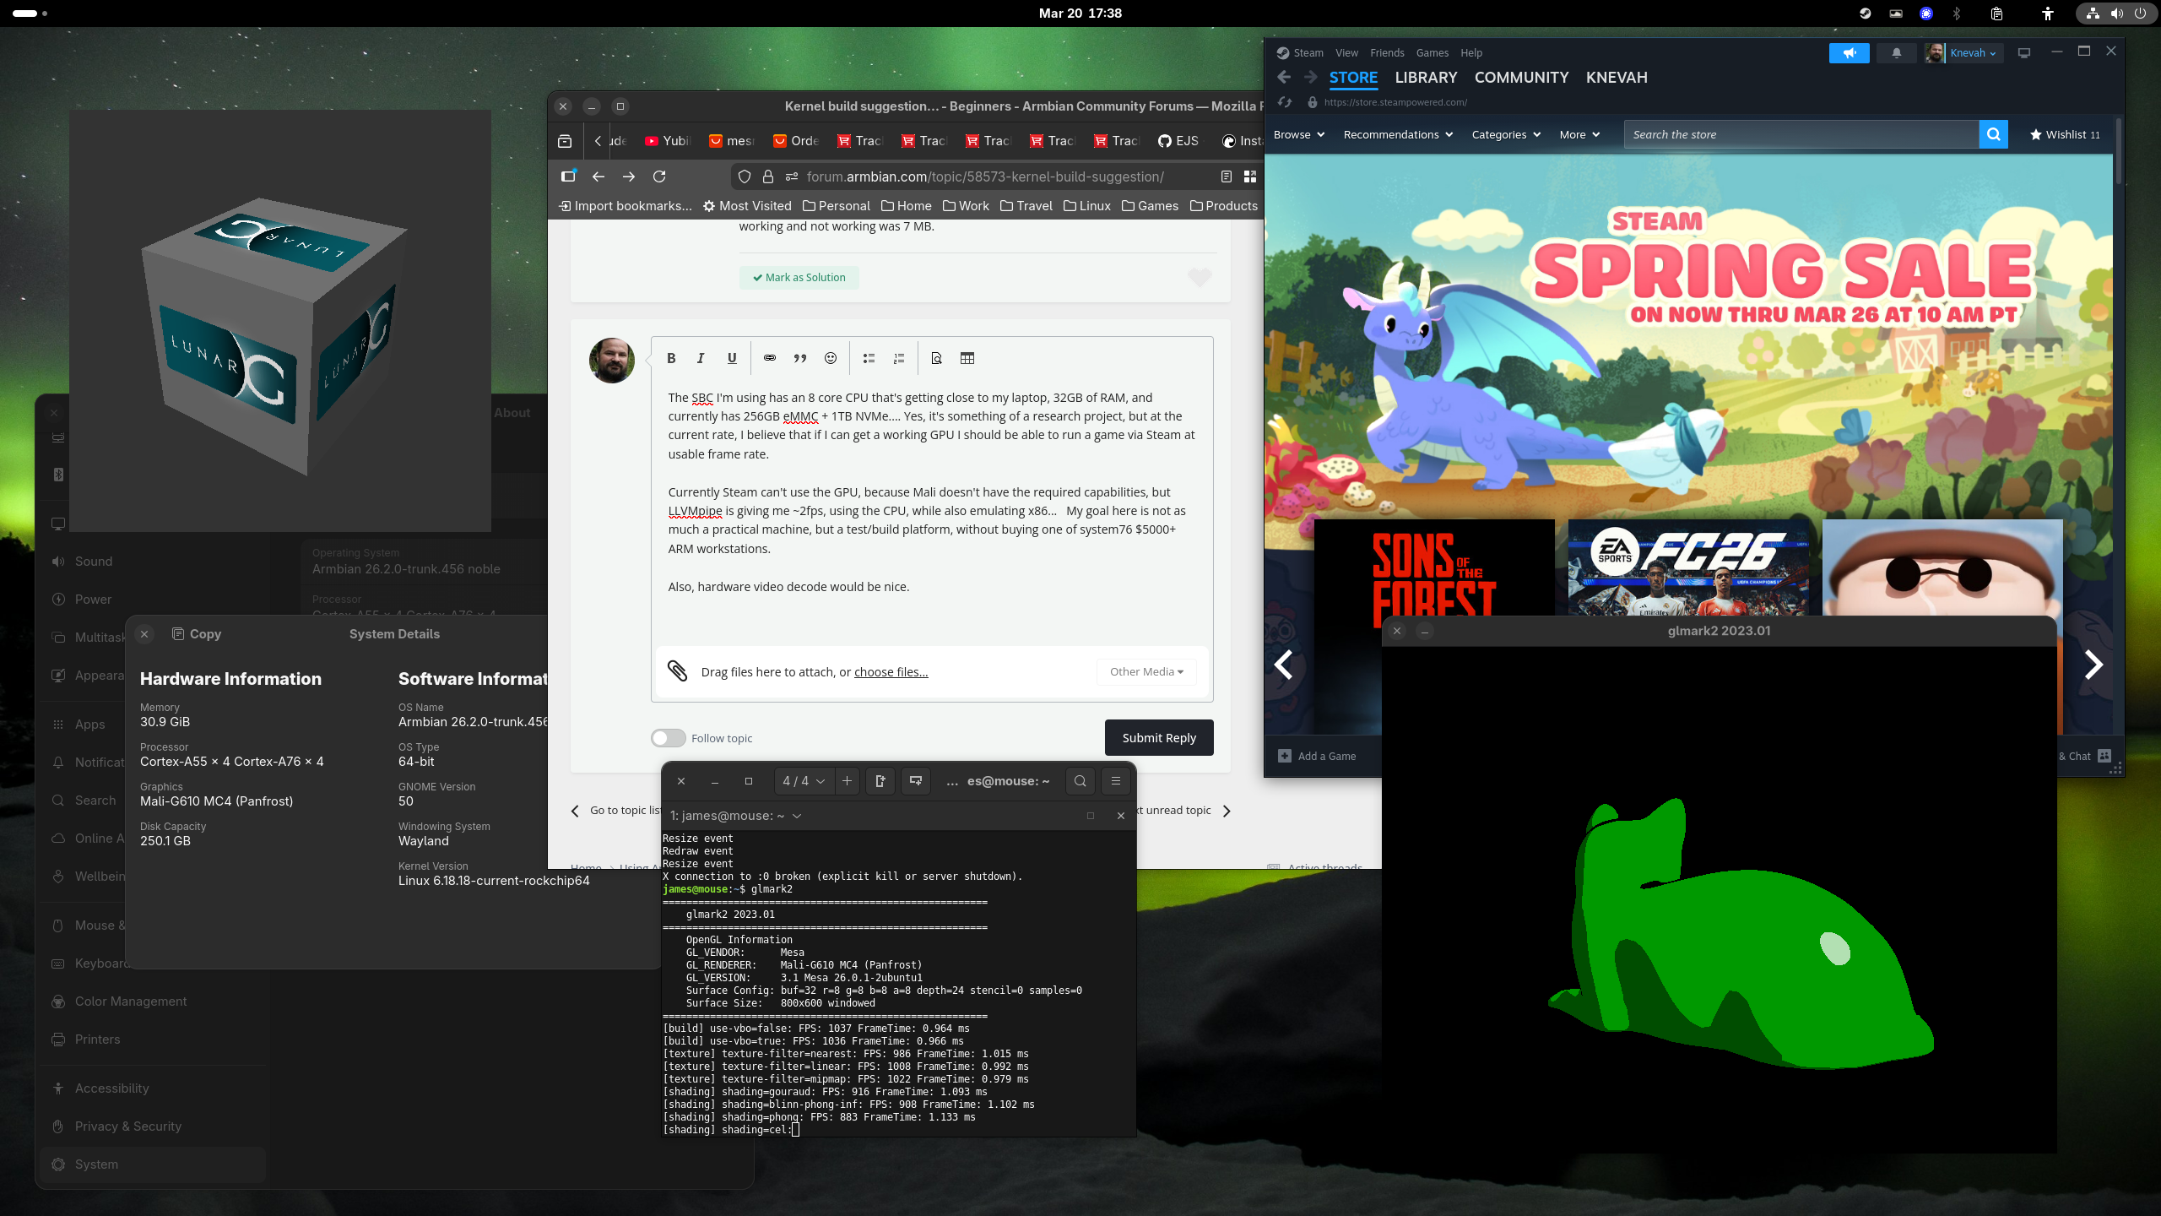The height and width of the screenshot is (1216, 2161).
Task: Expand the terminal tab 4/4 selector
Action: pyautogui.click(x=803, y=781)
